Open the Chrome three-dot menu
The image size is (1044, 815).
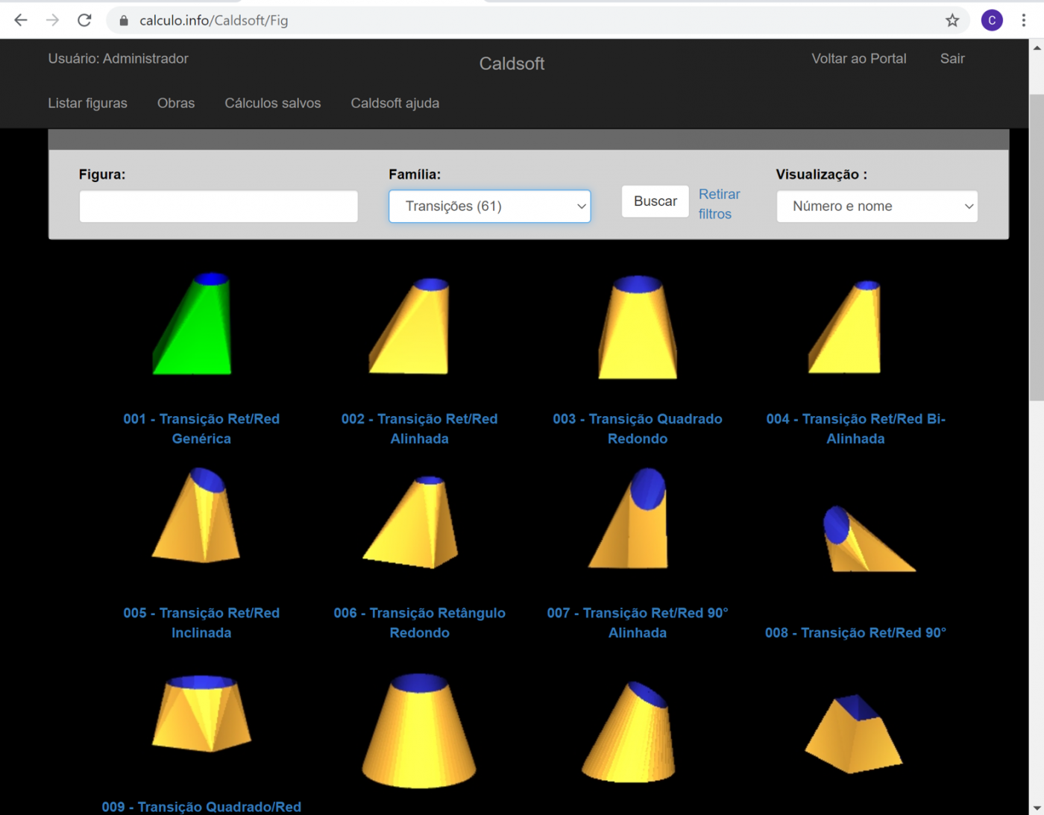pos(1024,20)
